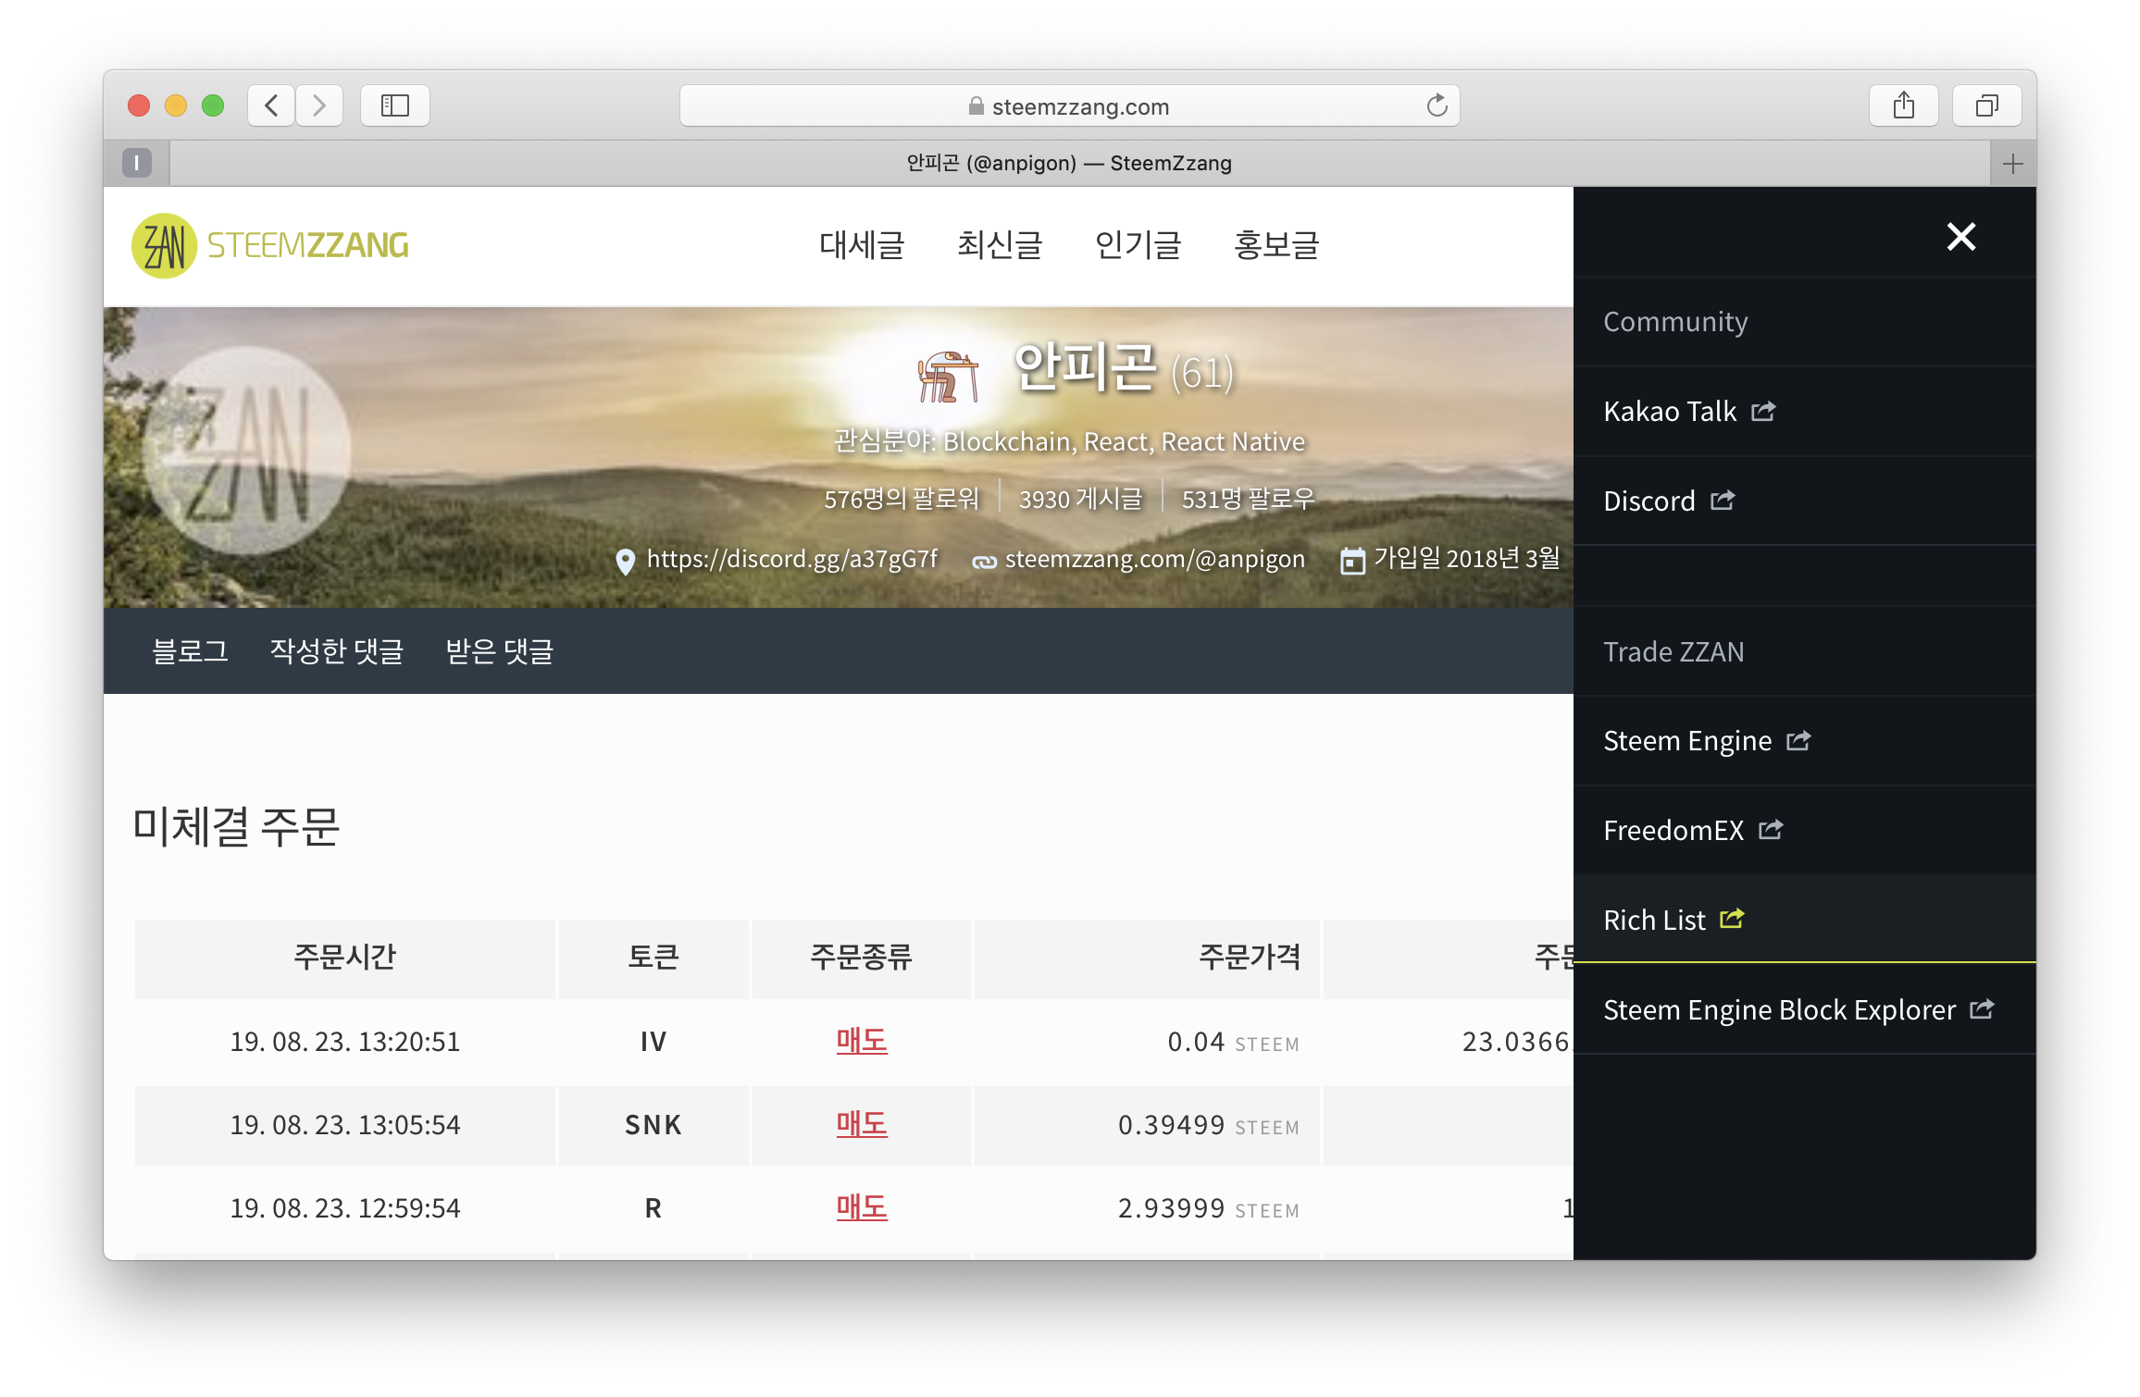Viewport: 2140px width, 1397px height.
Task: Click the steemzzang.com address bar
Action: pos(1069,106)
